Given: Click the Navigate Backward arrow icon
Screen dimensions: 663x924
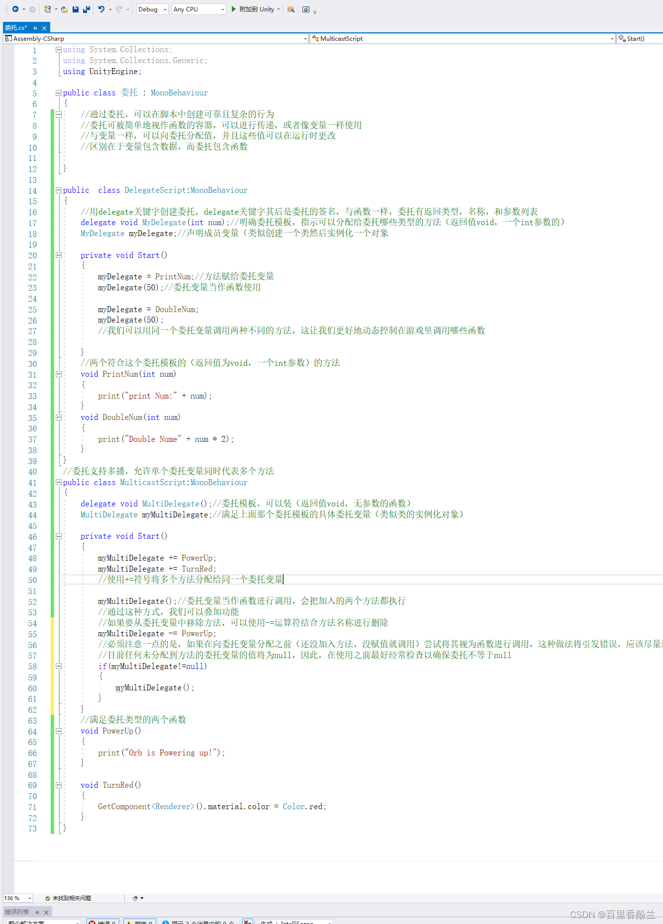Looking at the screenshot, I should point(15,9).
